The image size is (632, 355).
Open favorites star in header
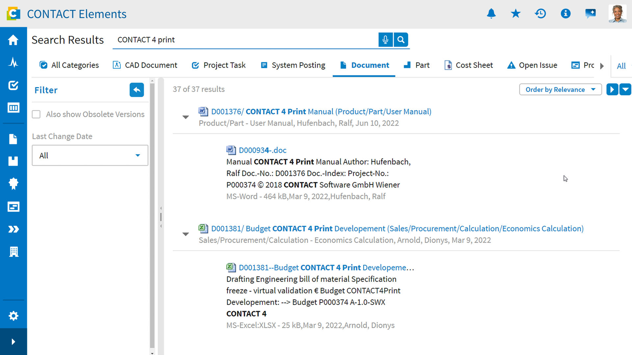516,14
